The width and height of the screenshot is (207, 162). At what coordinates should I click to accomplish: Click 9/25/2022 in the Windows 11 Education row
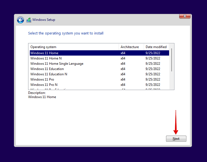[x=153, y=69]
